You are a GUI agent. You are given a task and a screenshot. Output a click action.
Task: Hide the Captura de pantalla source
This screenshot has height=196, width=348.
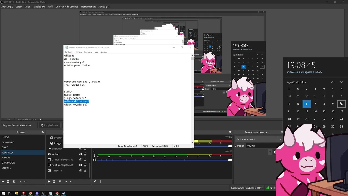click(81, 165)
